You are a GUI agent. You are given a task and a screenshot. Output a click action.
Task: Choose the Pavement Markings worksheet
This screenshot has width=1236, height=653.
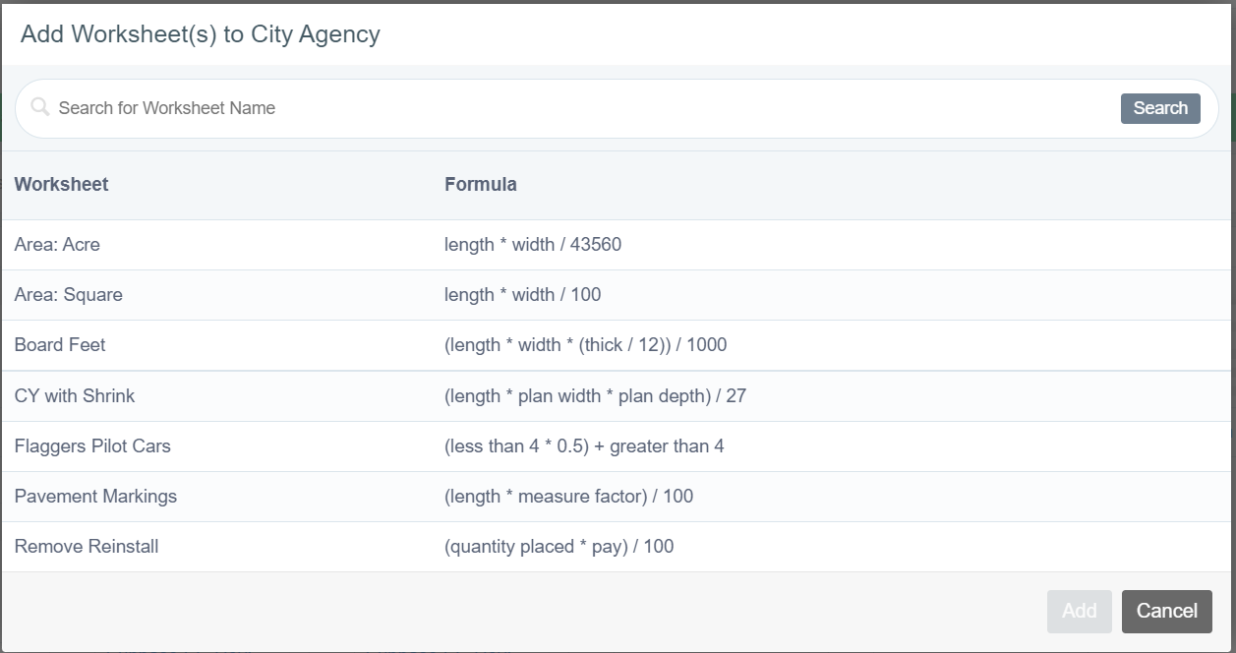pos(95,497)
